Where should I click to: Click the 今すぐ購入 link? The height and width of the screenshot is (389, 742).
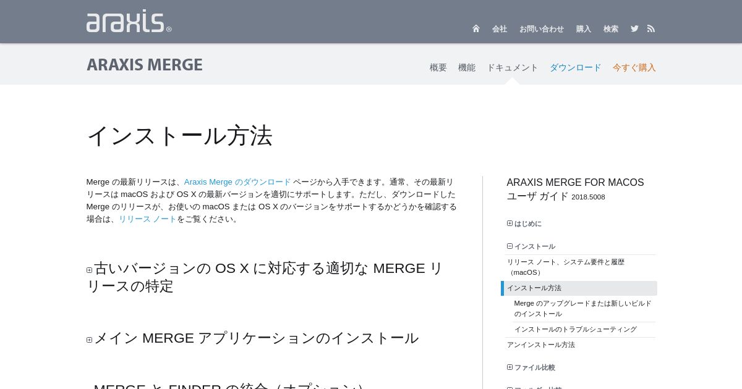tap(634, 67)
